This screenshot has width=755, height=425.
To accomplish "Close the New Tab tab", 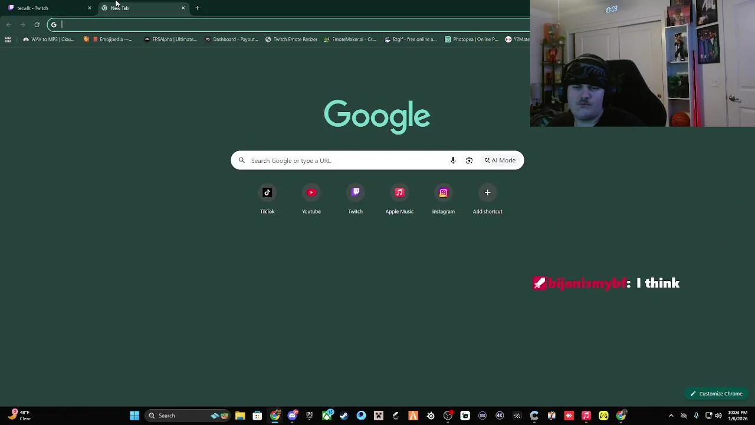I will point(183,8).
